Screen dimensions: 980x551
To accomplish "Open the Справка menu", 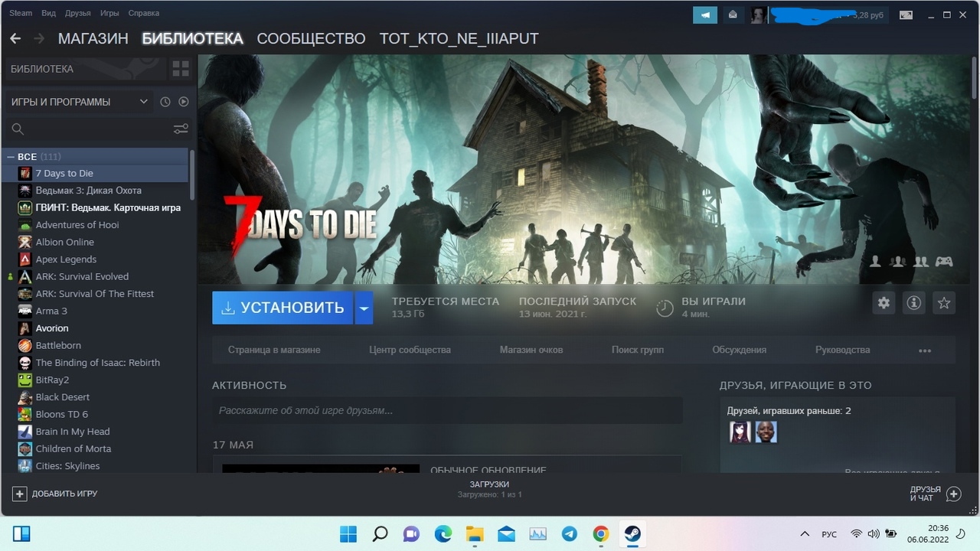I will pyautogui.click(x=144, y=13).
